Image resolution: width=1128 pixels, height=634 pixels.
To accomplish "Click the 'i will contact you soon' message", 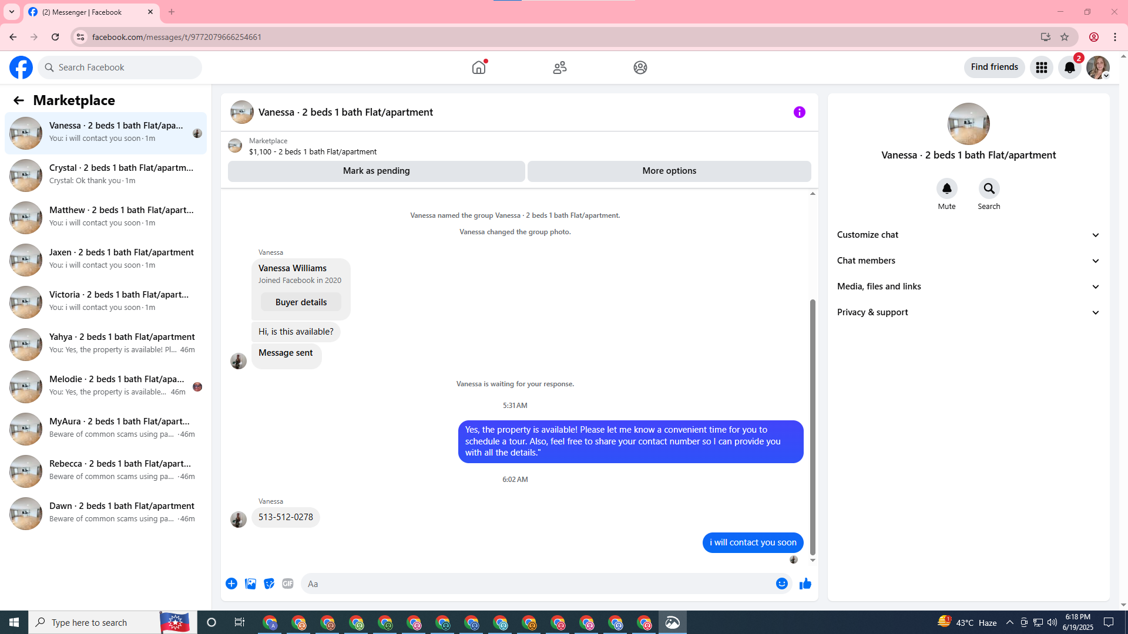I will [753, 542].
